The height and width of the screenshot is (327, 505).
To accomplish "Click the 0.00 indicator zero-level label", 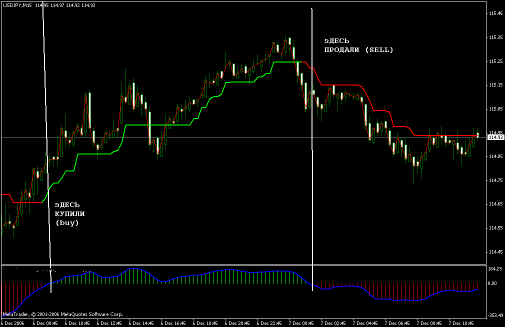I will click(x=494, y=283).
